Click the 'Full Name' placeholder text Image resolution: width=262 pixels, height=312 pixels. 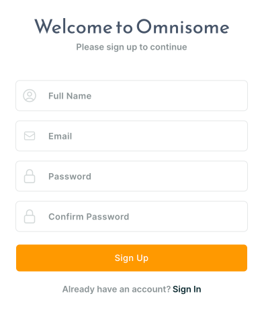click(70, 96)
